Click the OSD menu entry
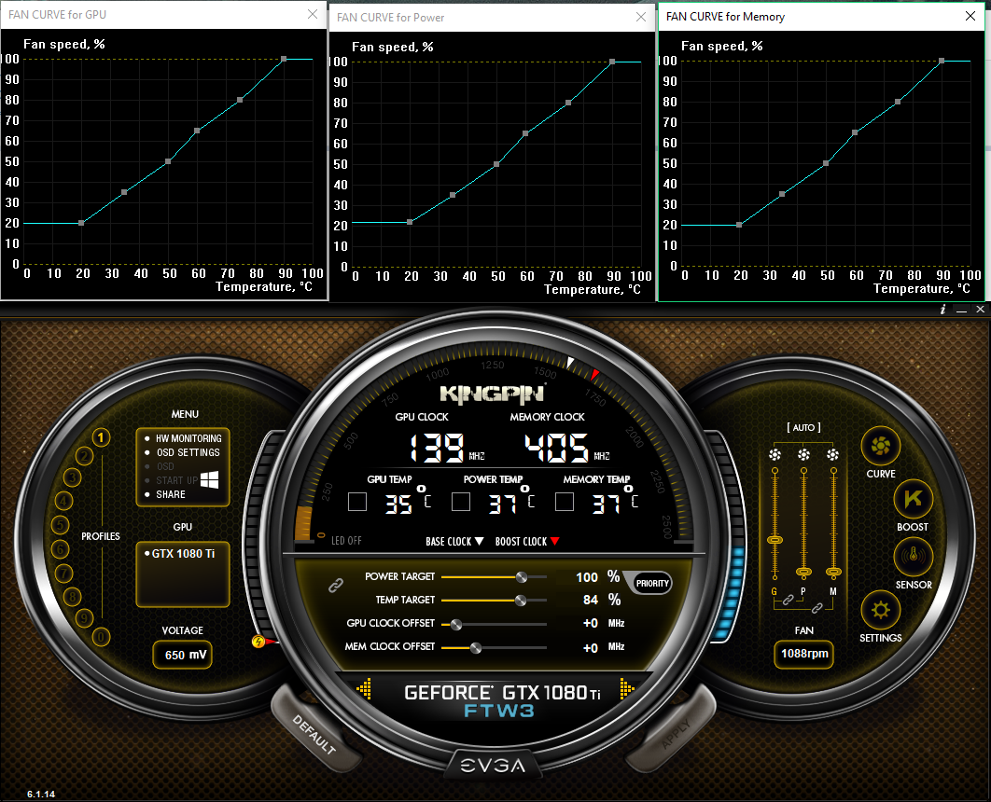Image resolution: width=991 pixels, height=802 pixels. 165,466
